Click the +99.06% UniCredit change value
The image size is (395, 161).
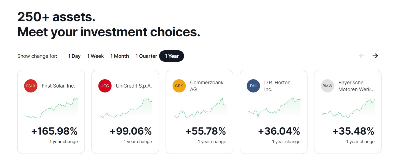point(131,131)
